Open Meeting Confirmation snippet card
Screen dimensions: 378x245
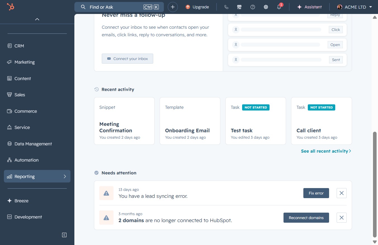pos(124,121)
